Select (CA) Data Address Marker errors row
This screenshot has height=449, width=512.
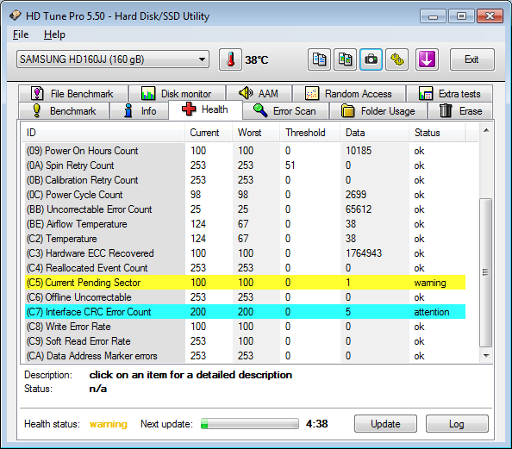[x=245, y=356]
